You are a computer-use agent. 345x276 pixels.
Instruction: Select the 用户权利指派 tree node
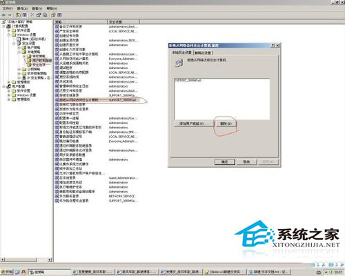point(41,61)
